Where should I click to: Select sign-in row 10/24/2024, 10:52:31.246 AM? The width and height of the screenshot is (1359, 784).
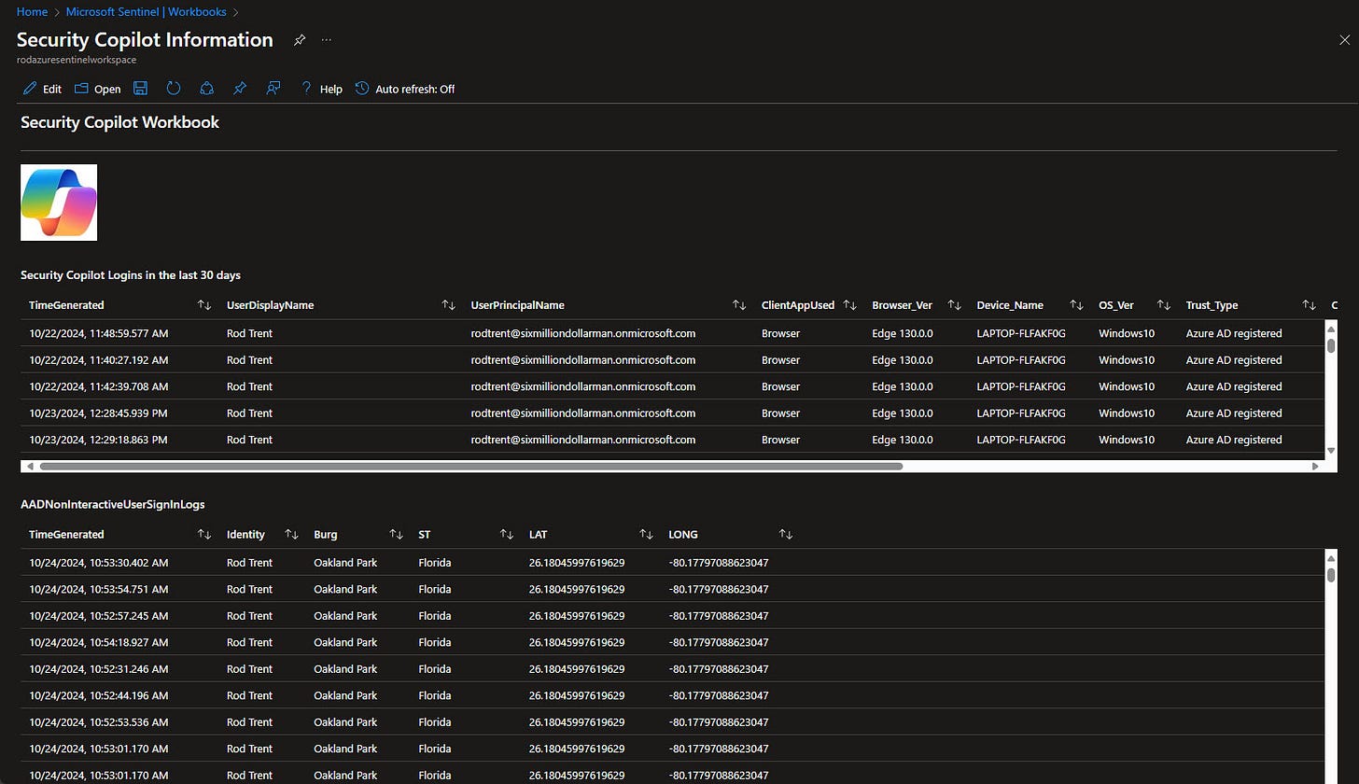click(672, 669)
